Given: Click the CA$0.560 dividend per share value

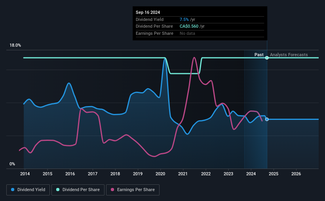Looking at the screenshot, I should pyautogui.click(x=189, y=27).
